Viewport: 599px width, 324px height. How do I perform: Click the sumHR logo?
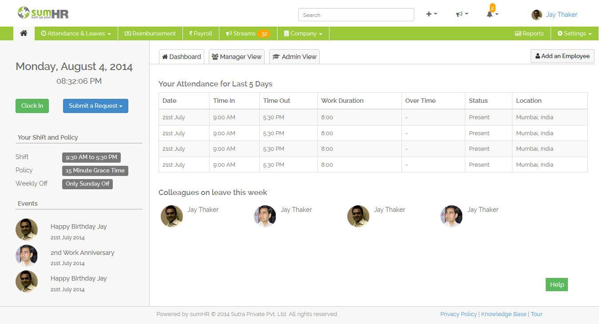pos(43,13)
